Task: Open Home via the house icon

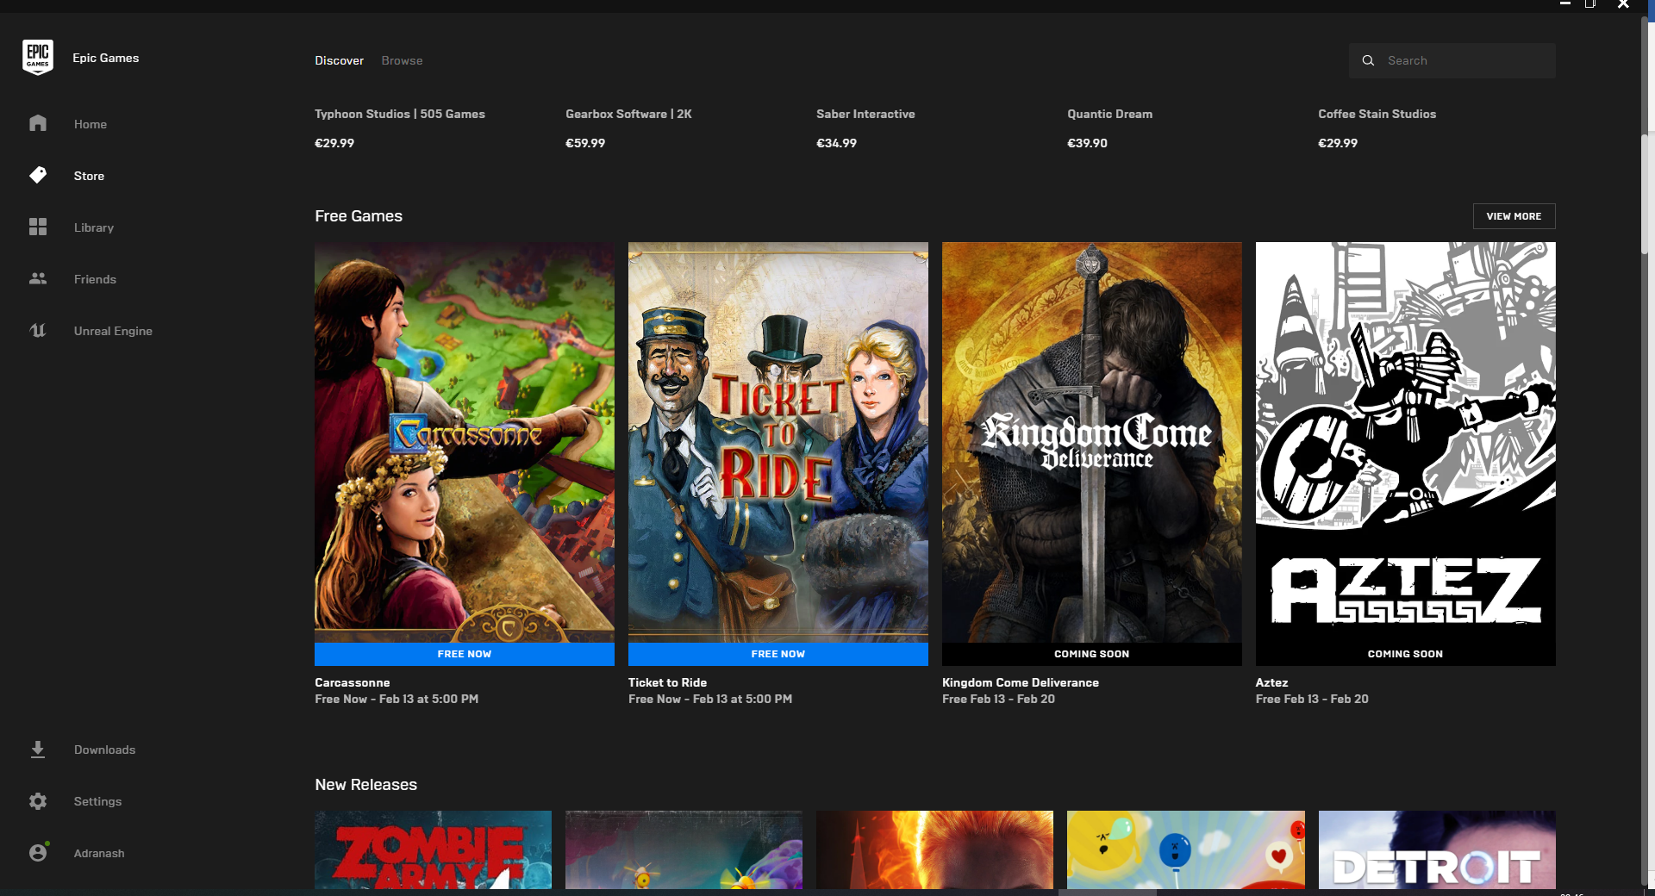Action: coord(38,123)
